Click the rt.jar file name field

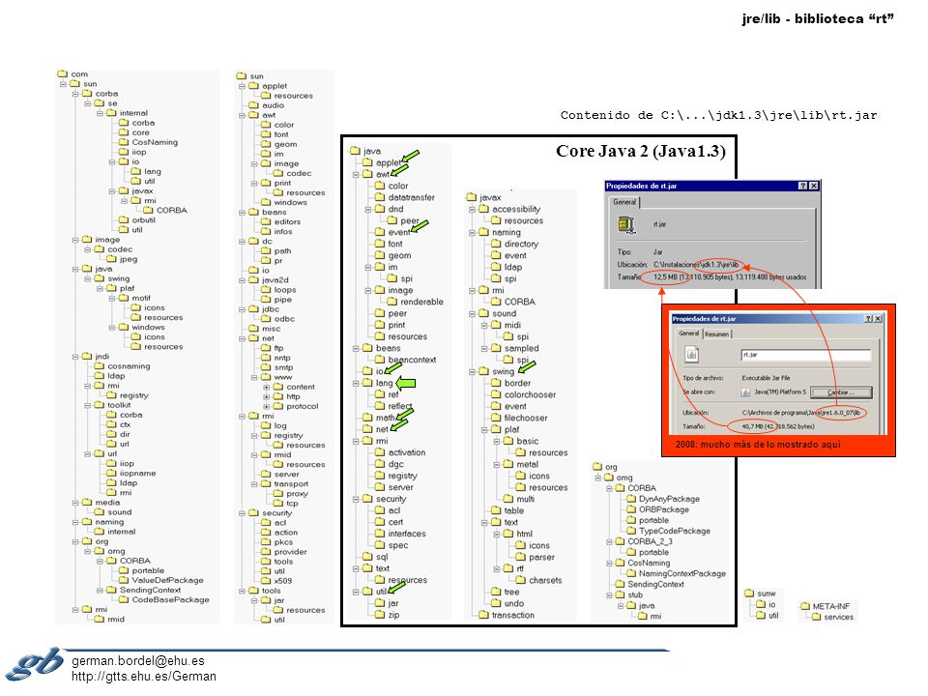coord(806,355)
